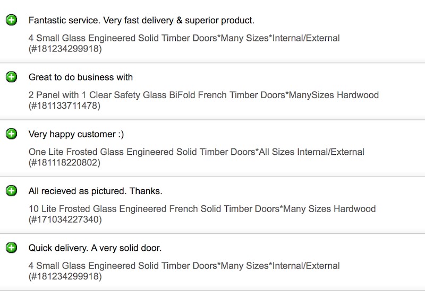Open the 2 Panel BiFold French Timber Doors listing
This screenshot has height=298, width=425.
pyautogui.click(x=203, y=95)
